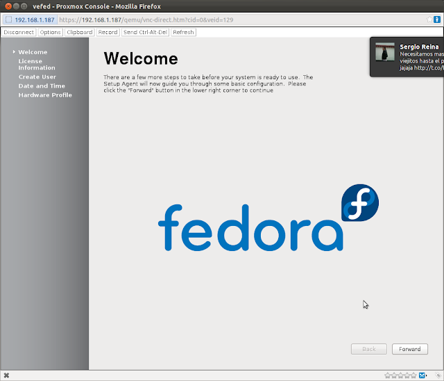Maximize the Firefox Proxmox Console window
444x381 pixels.
[24, 6]
